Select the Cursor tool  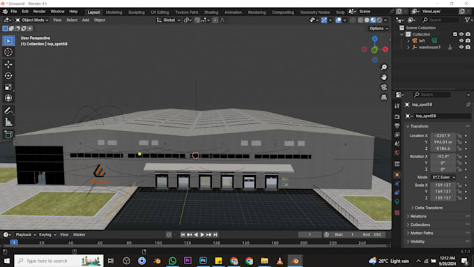pos(8,52)
